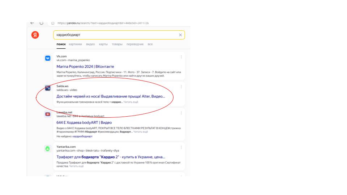Click the Vk.com site name text
The width and height of the screenshot is (347, 195).
(61, 56)
